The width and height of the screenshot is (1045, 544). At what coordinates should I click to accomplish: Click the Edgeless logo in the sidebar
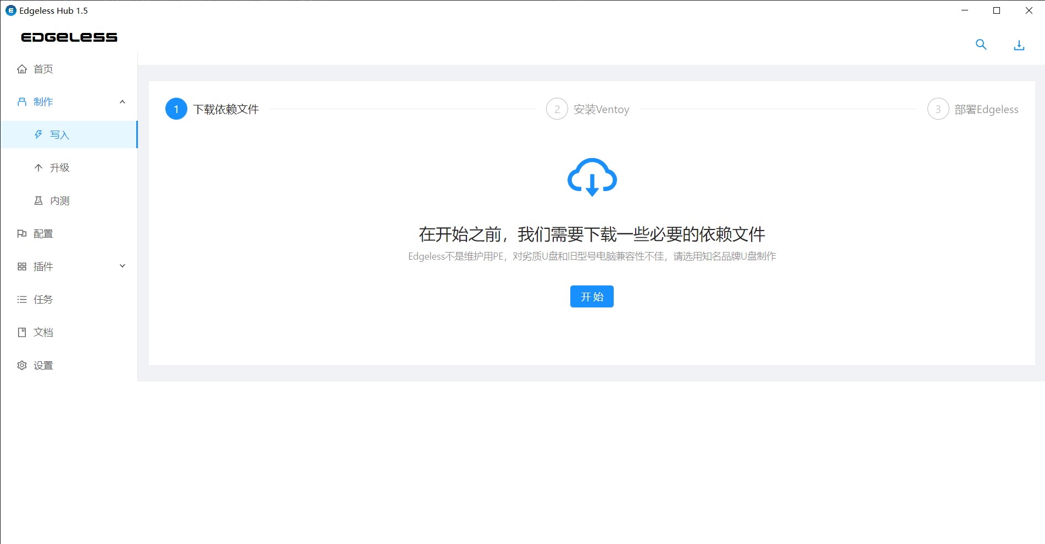[x=69, y=37]
